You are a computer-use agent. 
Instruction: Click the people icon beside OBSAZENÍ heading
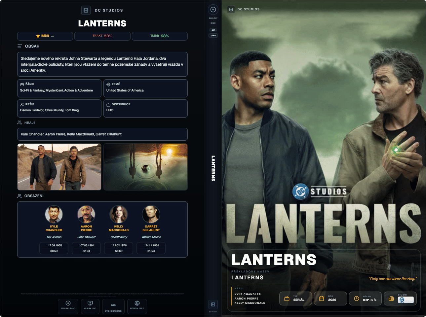point(19,196)
